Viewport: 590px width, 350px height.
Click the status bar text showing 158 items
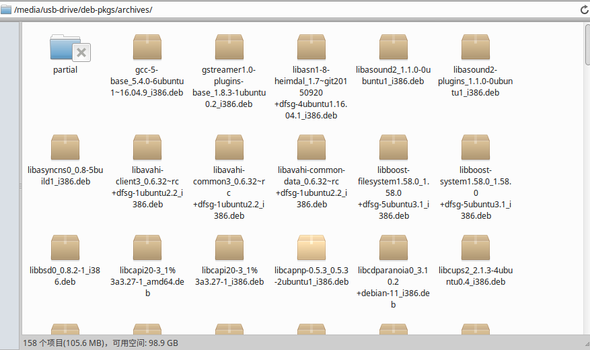pyautogui.click(x=100, y=343)
